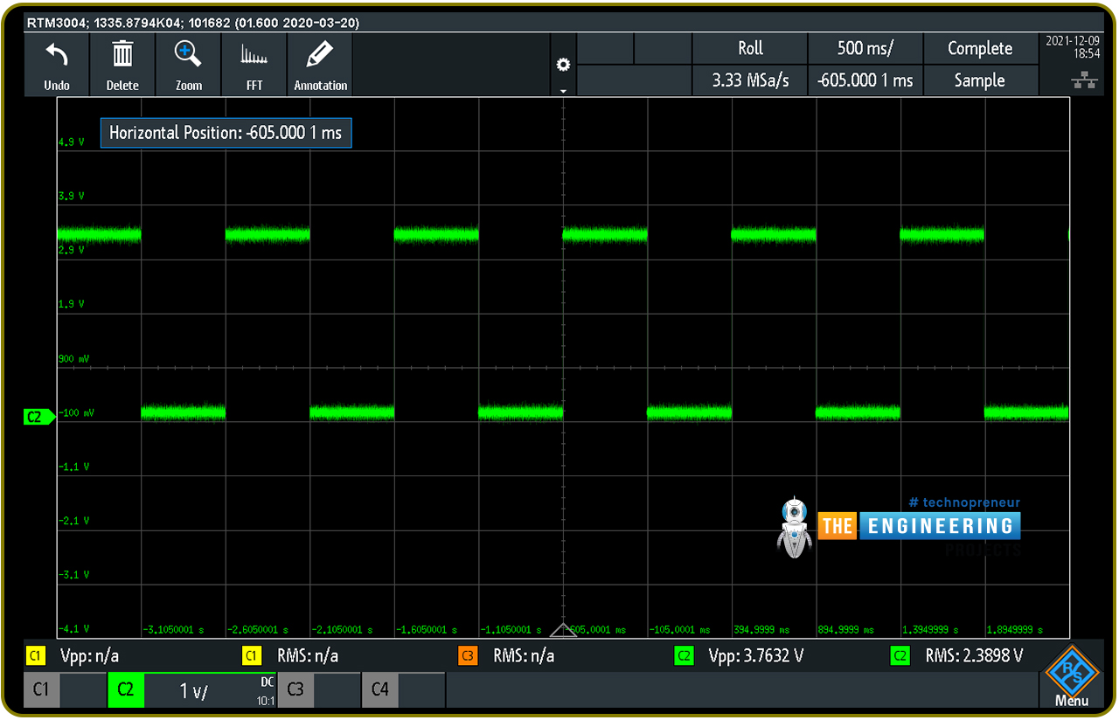Open the Sample acquisition mode setting
1119x720 pixels.
(979, 80)
